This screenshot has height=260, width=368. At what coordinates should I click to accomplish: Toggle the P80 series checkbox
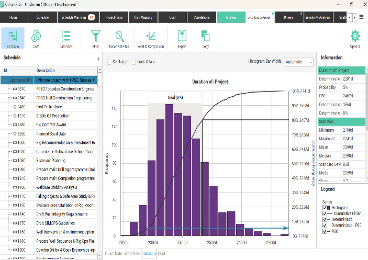[325, 231]
